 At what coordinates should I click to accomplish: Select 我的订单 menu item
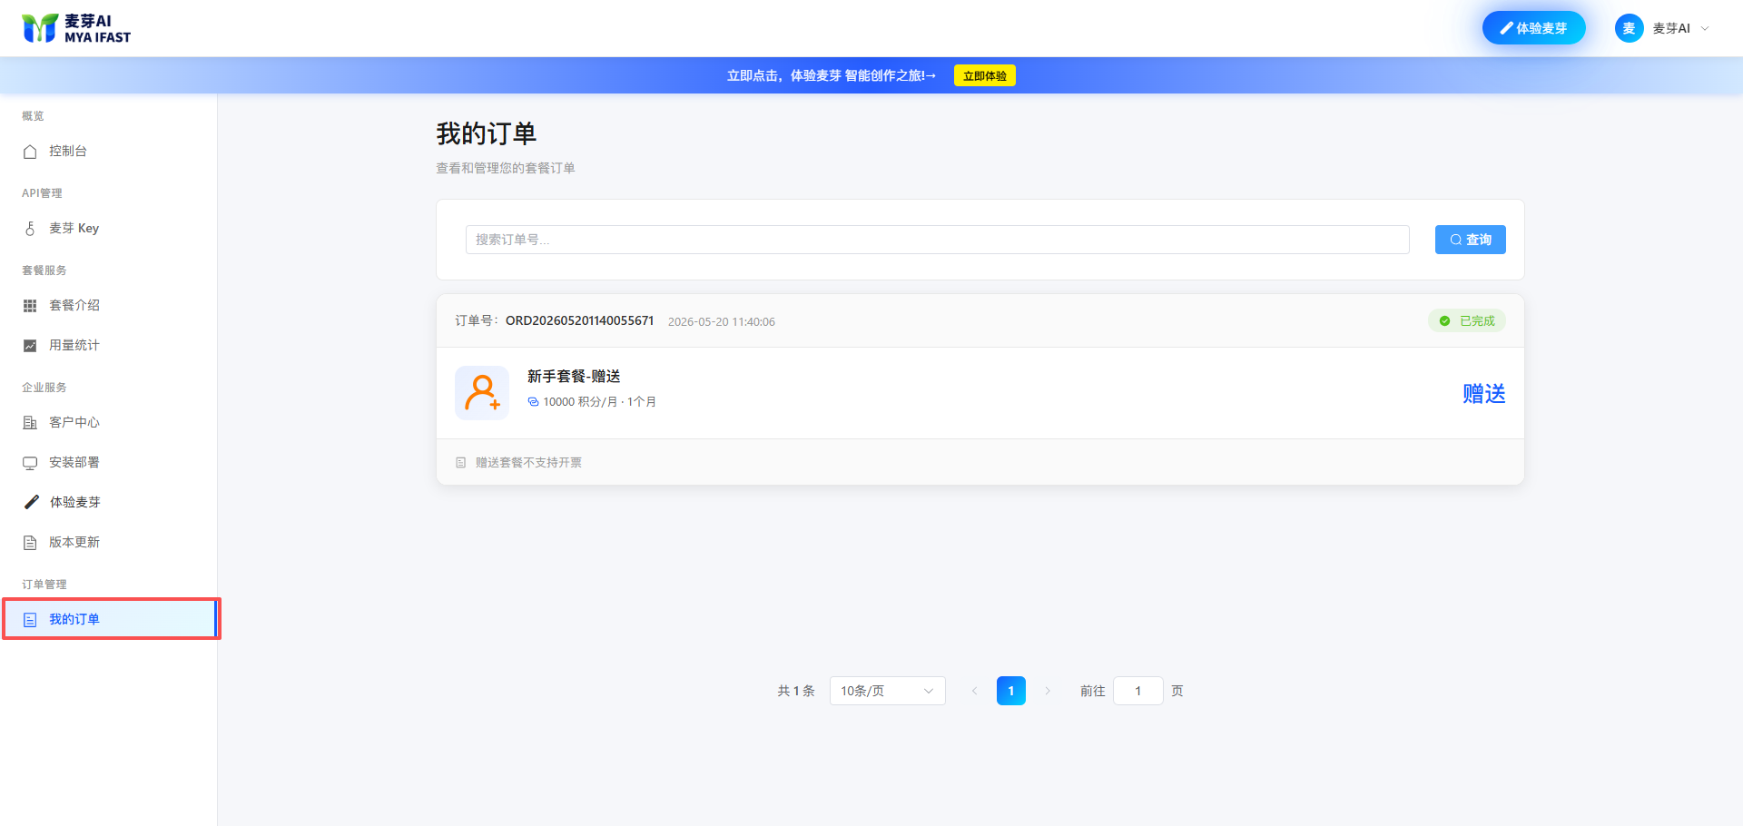coord(109,619)
